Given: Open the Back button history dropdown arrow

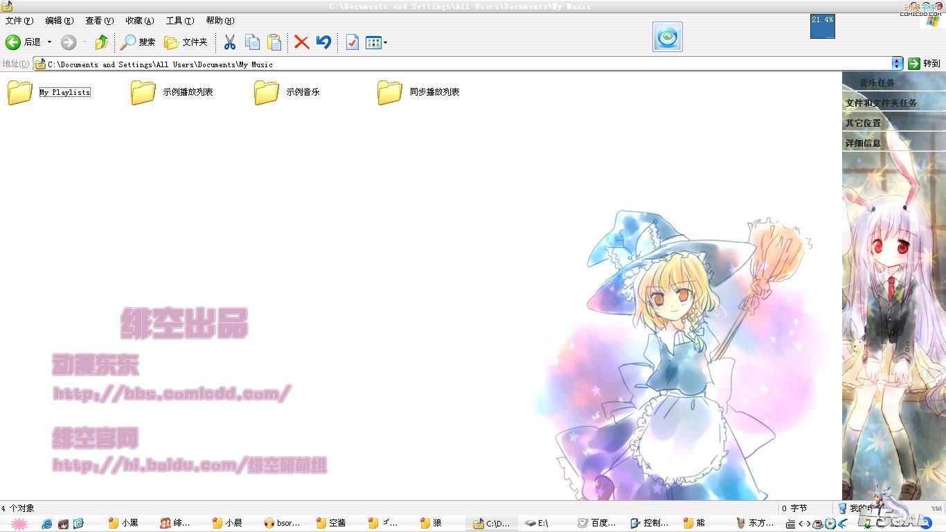Looking at the screenshot, I should click(49, 42).
